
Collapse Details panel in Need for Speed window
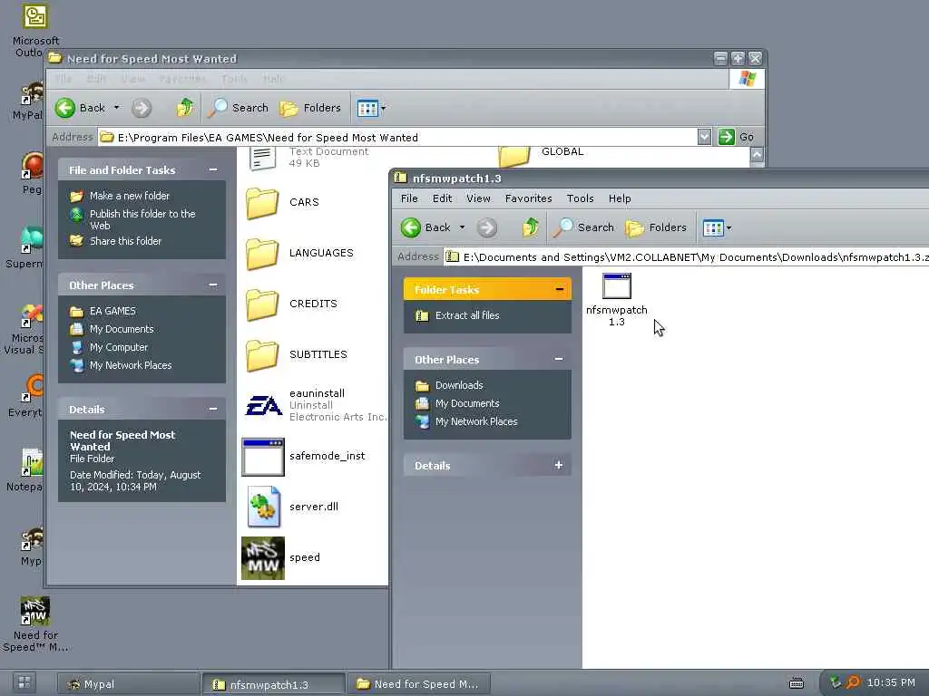[x=213, y=409]
